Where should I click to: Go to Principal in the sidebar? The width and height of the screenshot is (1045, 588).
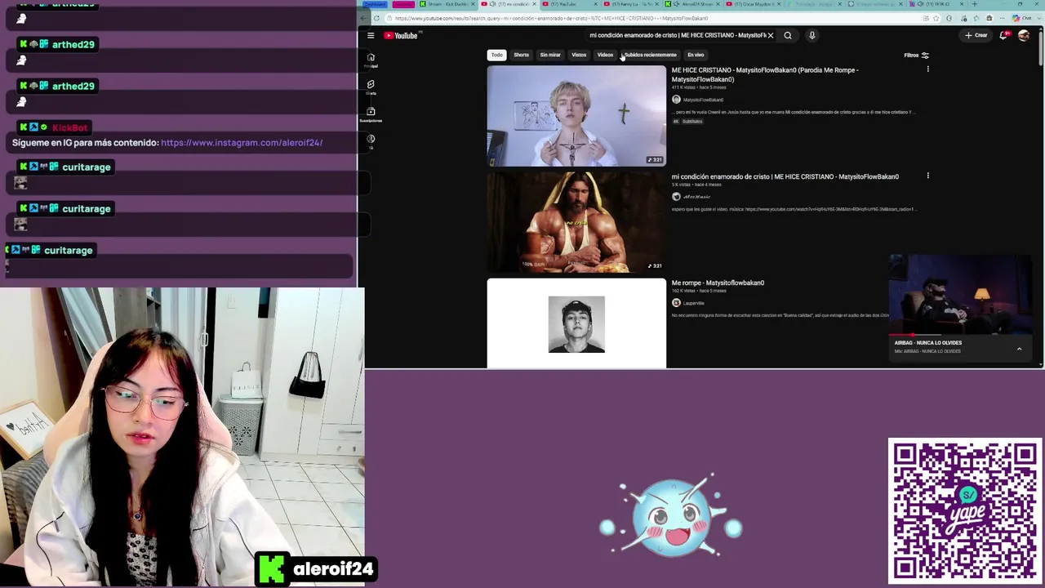coord(371,59)
